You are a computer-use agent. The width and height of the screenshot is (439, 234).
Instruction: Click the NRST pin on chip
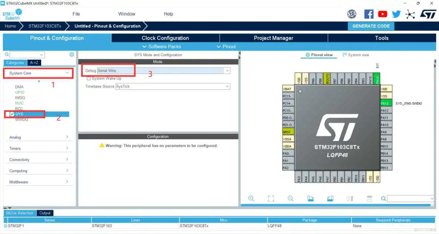click(x=288, y=132)
